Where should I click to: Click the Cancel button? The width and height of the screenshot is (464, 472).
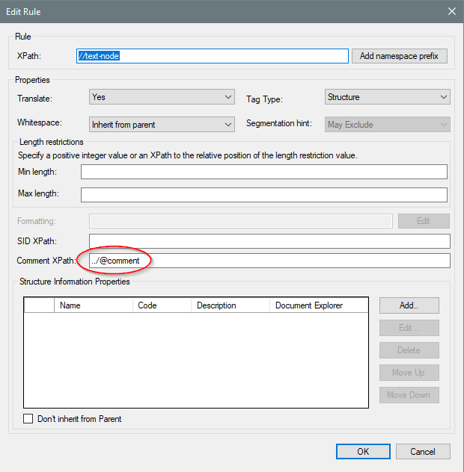point(423,452)
